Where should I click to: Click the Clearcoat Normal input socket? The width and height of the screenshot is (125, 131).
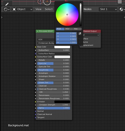[35, 114]
